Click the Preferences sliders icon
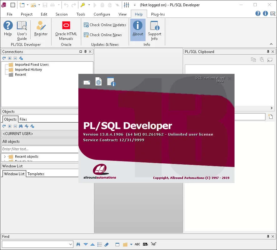The height and width of the screenshot is (250, 277). [126, 5]
